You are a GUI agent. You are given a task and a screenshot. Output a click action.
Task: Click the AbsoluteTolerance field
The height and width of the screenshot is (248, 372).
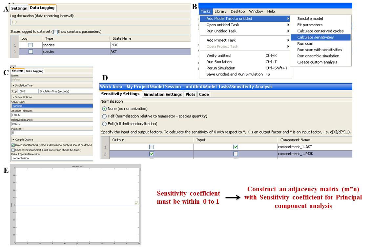click(x=52, y=115)
